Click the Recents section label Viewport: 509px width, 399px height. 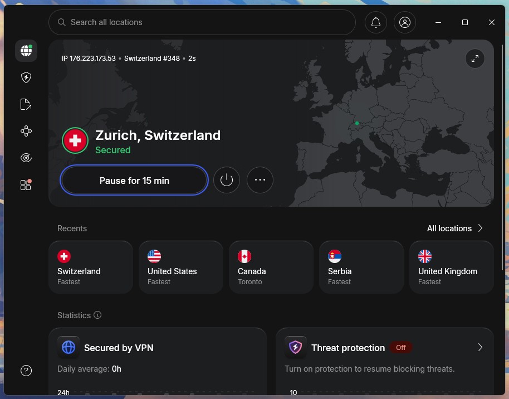click(x=72, y=228)
